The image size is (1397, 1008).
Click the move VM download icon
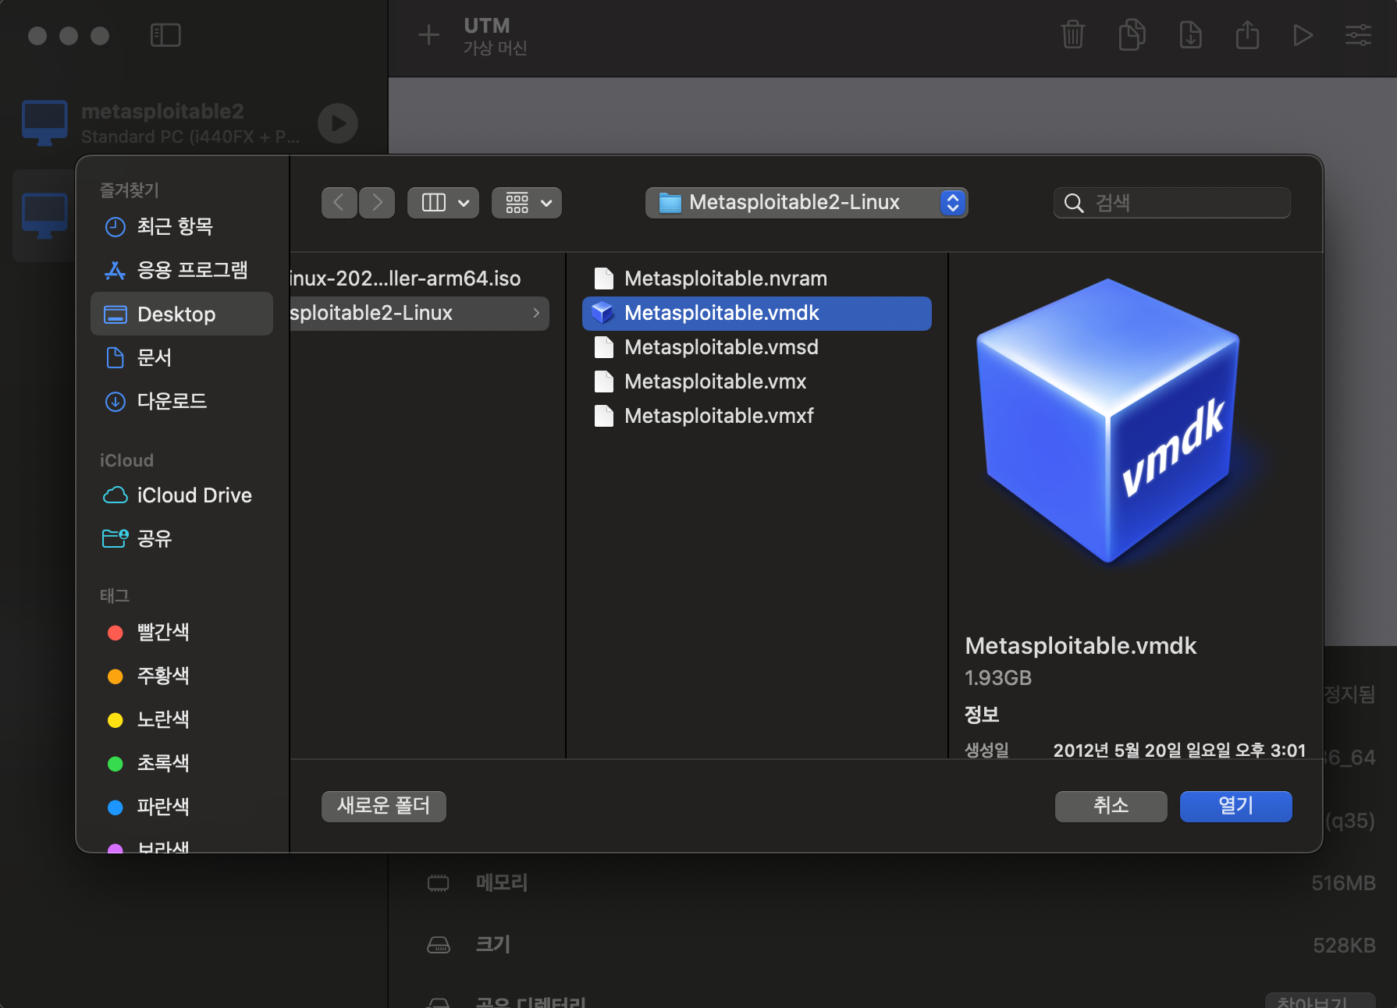(1190, 35)
